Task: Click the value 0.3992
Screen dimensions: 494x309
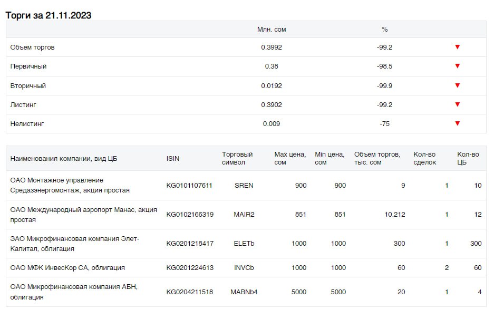Action: 272,47
